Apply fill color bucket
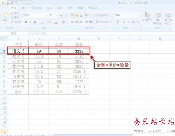175x136 pixels. coord(50,22)
